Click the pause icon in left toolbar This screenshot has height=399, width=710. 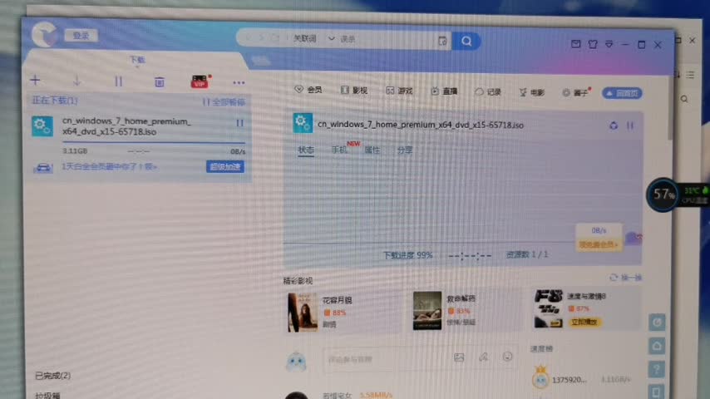118,81
